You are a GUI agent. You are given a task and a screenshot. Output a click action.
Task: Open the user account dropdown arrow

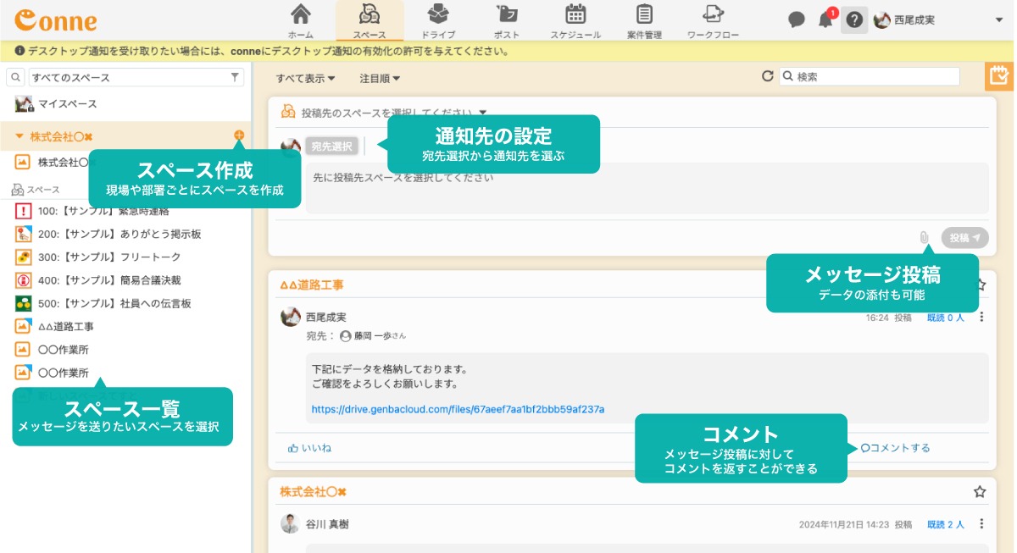pyautogui.click(x=998, y=20)
